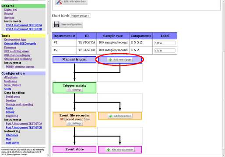
Task: Go to the Triggering configuration page
Action: point(12,116)
